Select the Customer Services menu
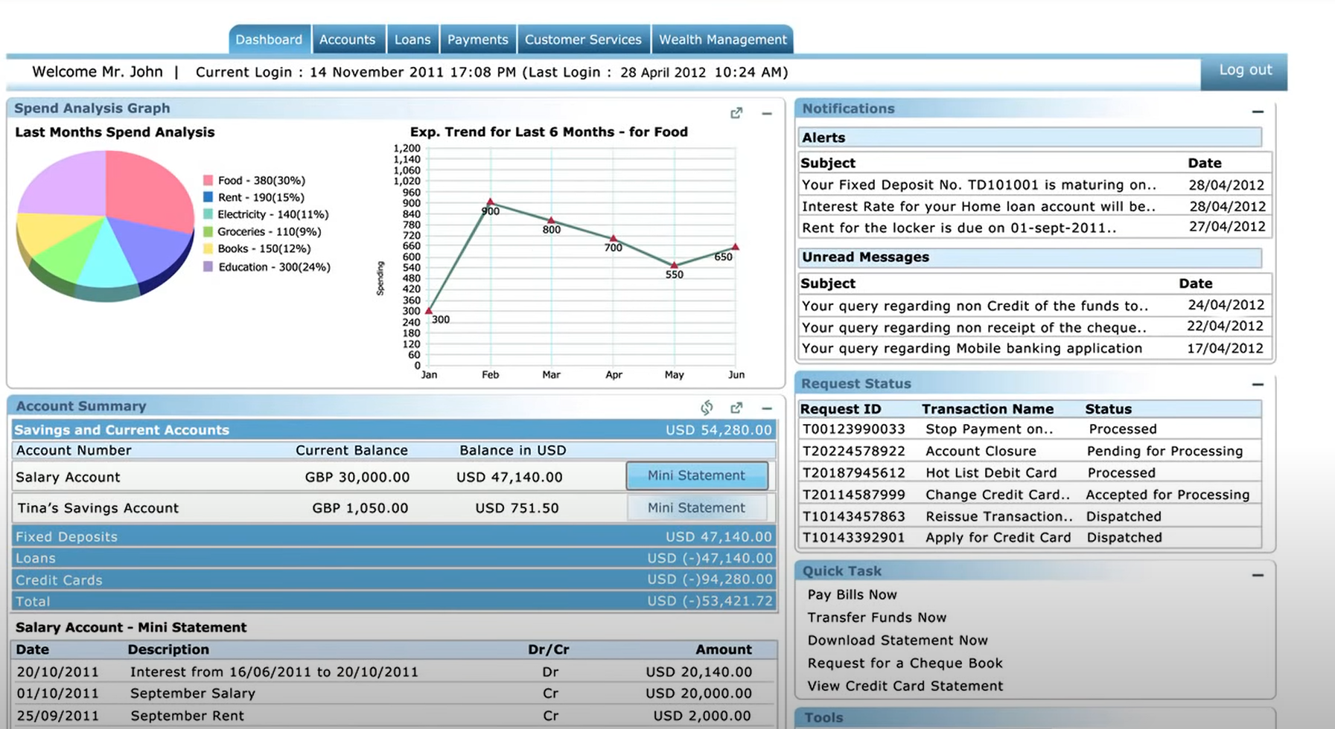Viewport: 1335px width, 729px height. (583, 39)
